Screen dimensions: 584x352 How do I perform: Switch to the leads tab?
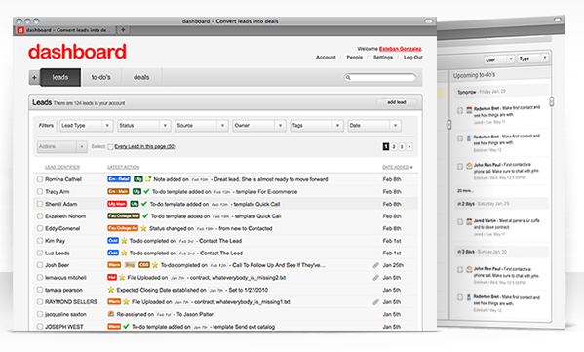60,77
